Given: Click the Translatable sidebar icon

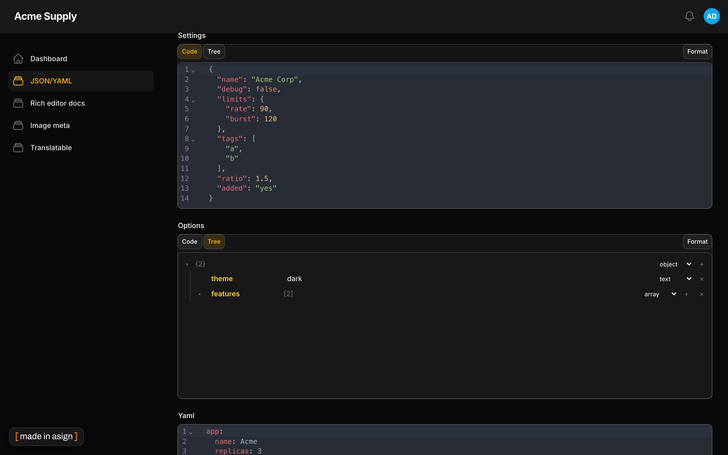Looking at the screenshot, I should 18,148.
